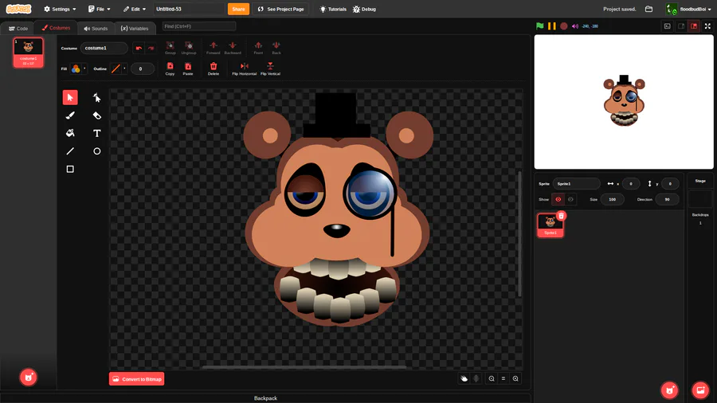
Task: Click Convert to Bitmap
Action: pyautogui.click(x=137, y=379)
